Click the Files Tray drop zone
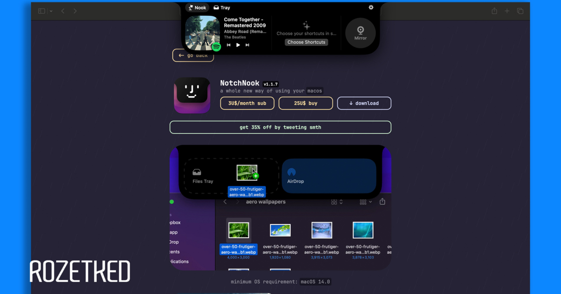The image size is (561, 294). (231, 176)
